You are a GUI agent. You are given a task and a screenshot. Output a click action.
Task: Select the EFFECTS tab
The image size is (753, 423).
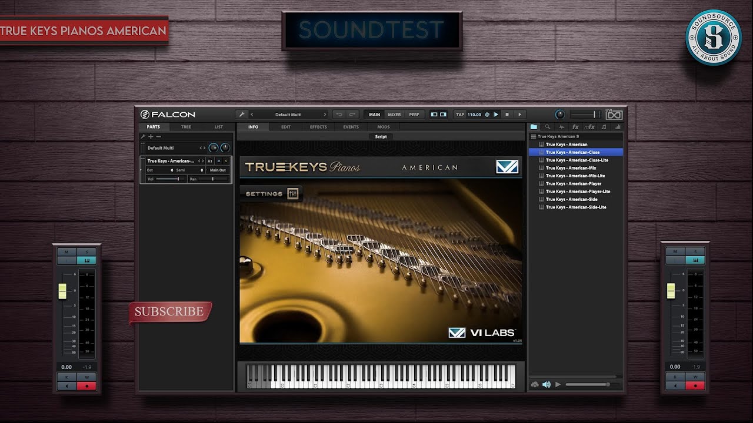coord(318,127)
